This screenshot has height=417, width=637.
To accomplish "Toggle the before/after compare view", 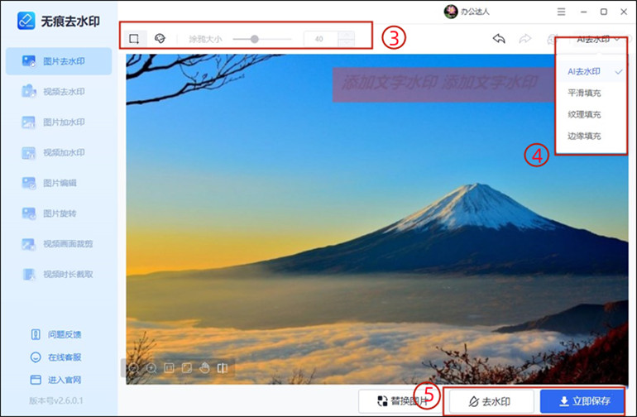I will coord(223,368).
